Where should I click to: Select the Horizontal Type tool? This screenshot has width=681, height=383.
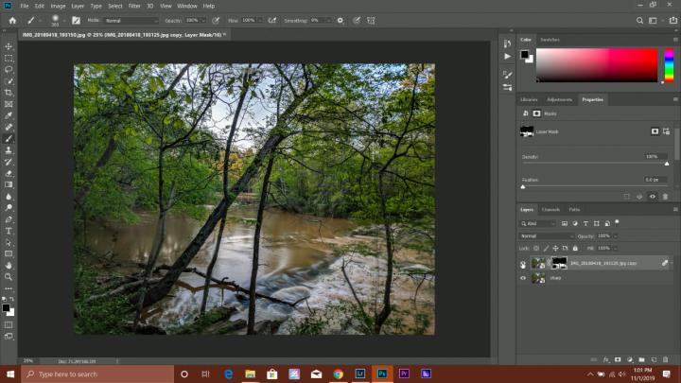(x=9, y=231)
